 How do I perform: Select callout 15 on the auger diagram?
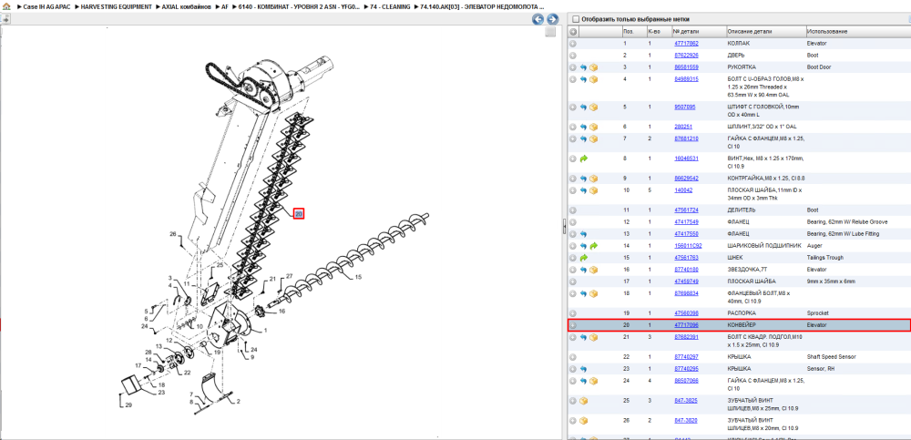point(358,277)
